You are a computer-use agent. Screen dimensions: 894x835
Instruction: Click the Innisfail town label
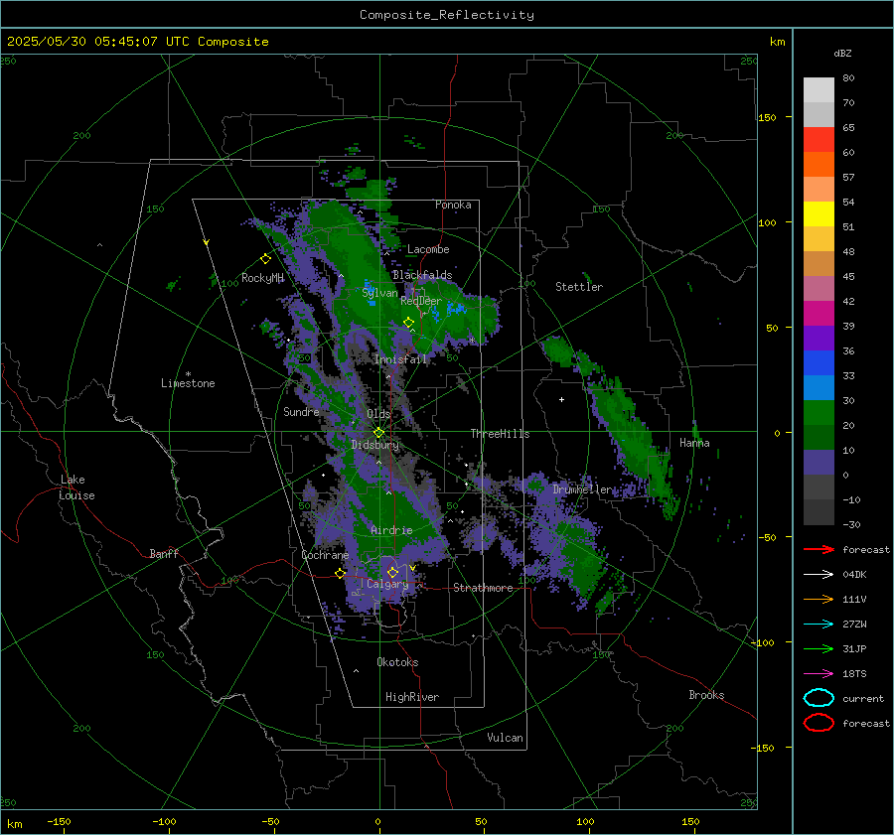point(400,359)
